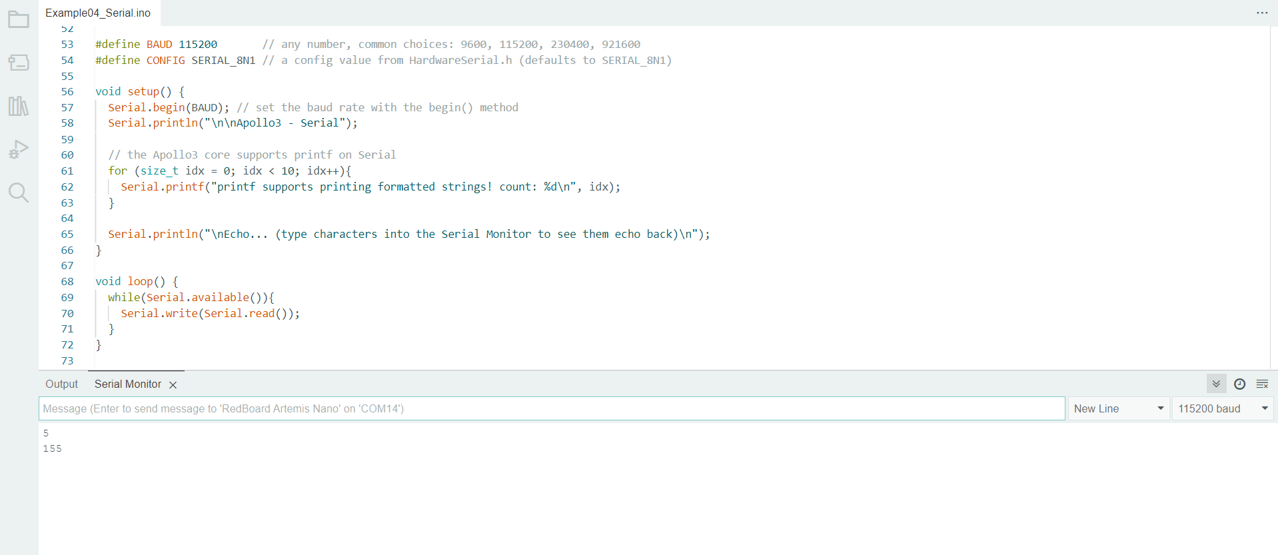Switch to the Output tab
The height and width of the screenshot is (555, 1278).
[61, 384]
